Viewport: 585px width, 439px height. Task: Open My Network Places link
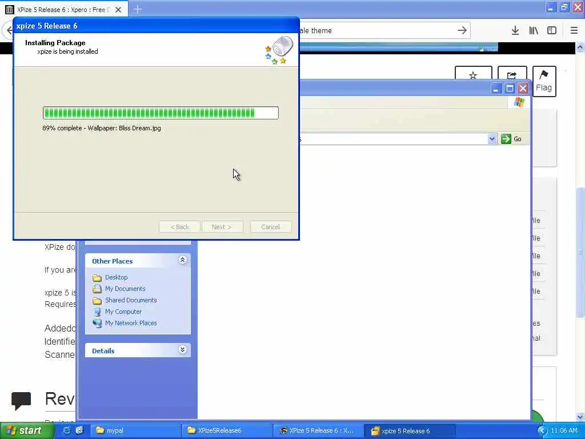click(x=131, y=323)
